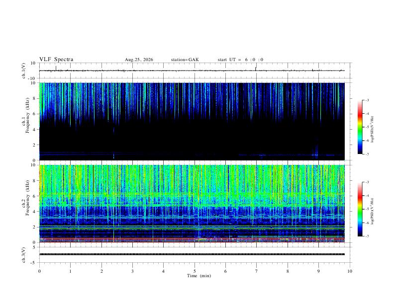Click the Time (min) axis label
Screen dimensions: 394x304
[199, 276]
